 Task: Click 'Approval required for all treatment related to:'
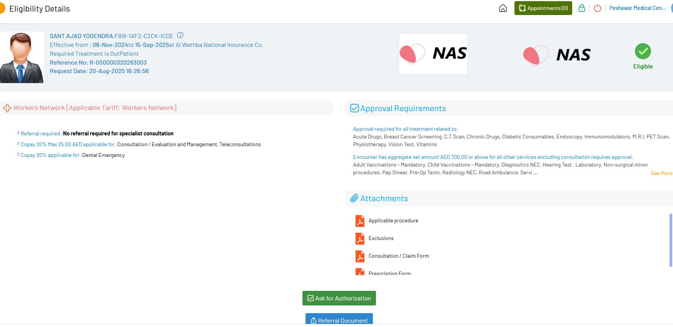(406, 129)
